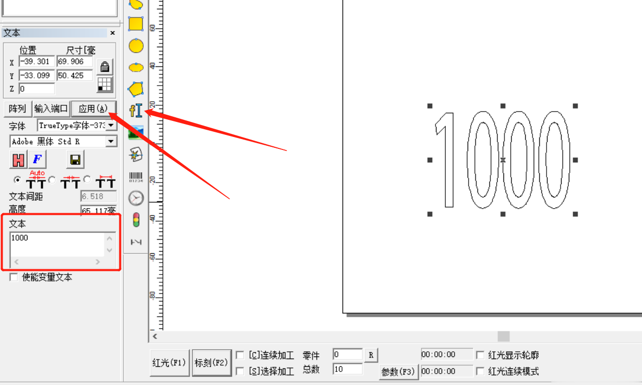Open the TrueType字体 font type dropdown
642x385 pixels.
(112, 126)
